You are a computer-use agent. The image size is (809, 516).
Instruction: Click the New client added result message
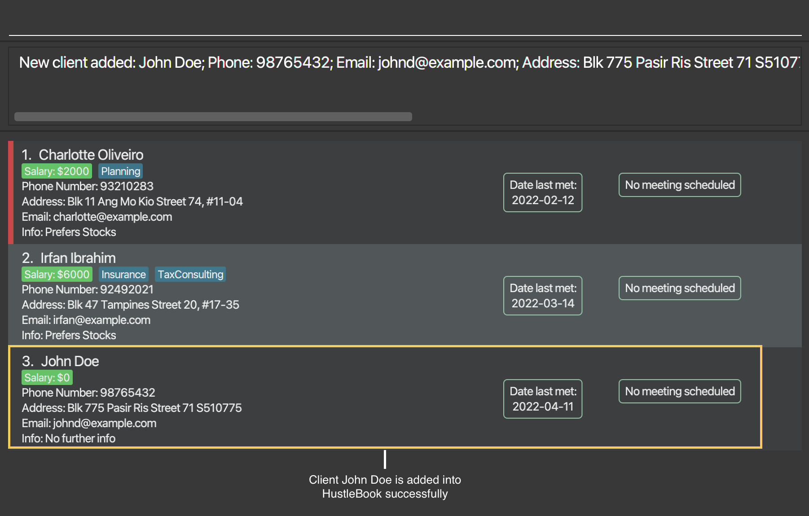point(409,62)
